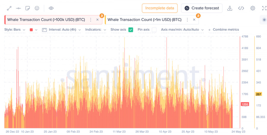This screenshot has width=267, height=135.
Task: Enable the Pin axis checkbox
Action: click(154, 30)
